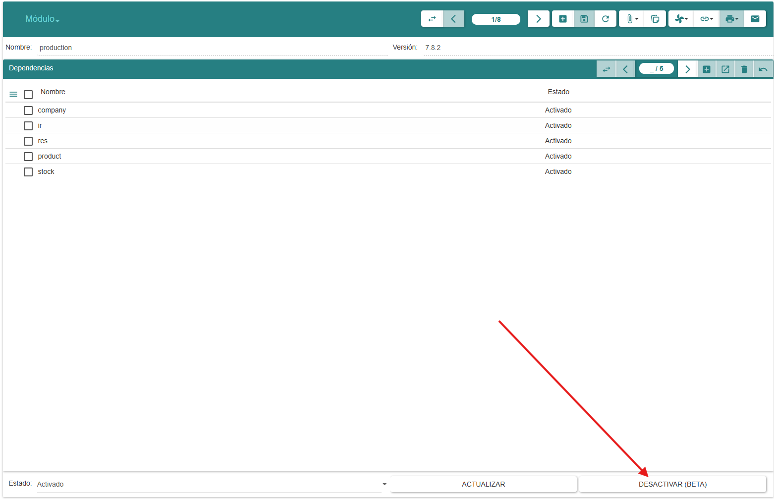The height and width of the screenshot is (499, 774).
Task: Click the ACTUALIZAR button
Action: tap(483, 484)
